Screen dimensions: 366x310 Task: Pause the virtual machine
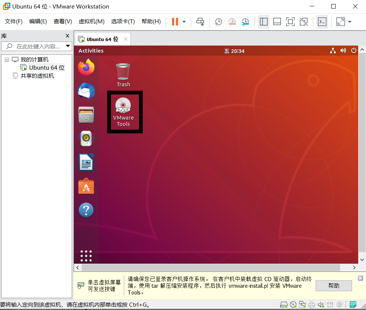[175, 22]
